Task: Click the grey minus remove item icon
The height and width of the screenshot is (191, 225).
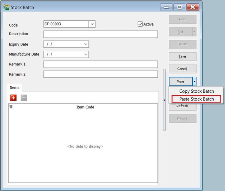Action: pos(24,98)
